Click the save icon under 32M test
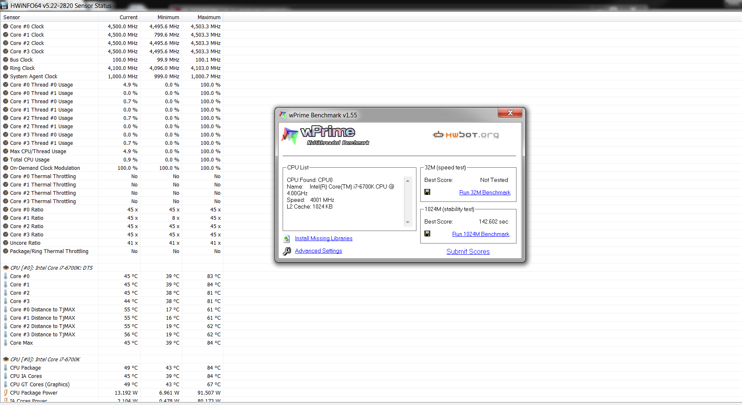This screenshot has height=405, width=742. click(427, 192)
